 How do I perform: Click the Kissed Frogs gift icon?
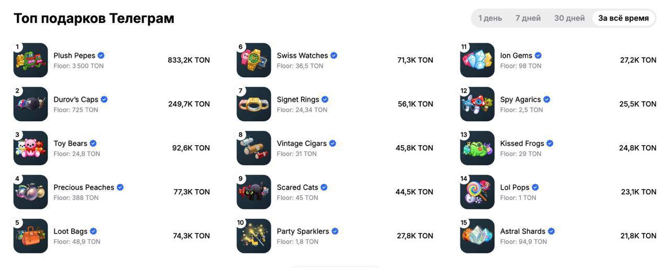tap(477, 148)
